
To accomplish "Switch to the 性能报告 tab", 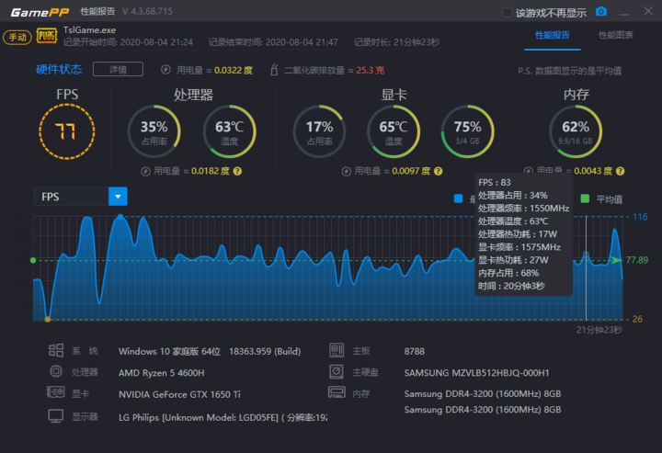I will (x=553, y=35).
